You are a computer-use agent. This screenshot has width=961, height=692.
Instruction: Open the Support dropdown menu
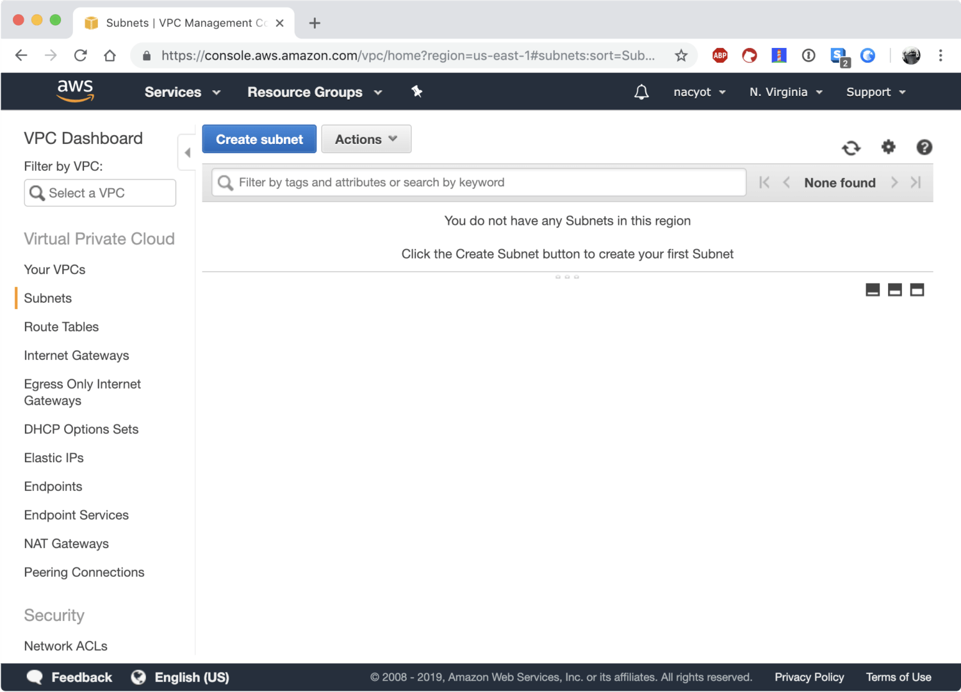pyautogui.click(x=876, y=92)
